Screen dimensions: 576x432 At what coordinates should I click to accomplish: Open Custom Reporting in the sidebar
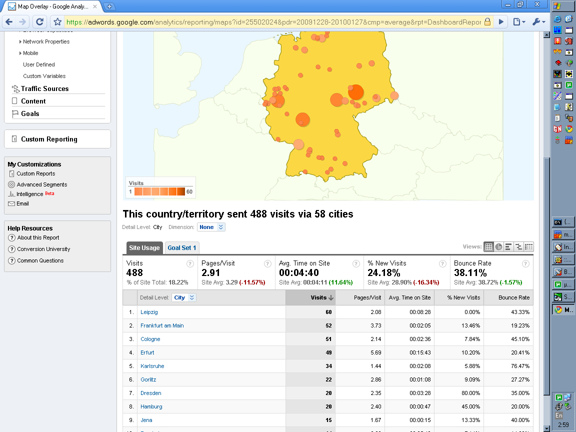click(x=49, y=139)
